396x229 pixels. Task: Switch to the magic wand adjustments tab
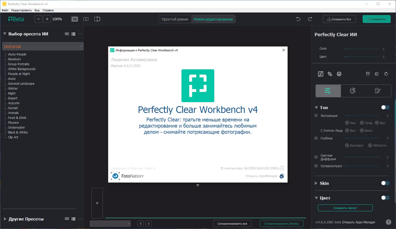(x=353, y=91)
